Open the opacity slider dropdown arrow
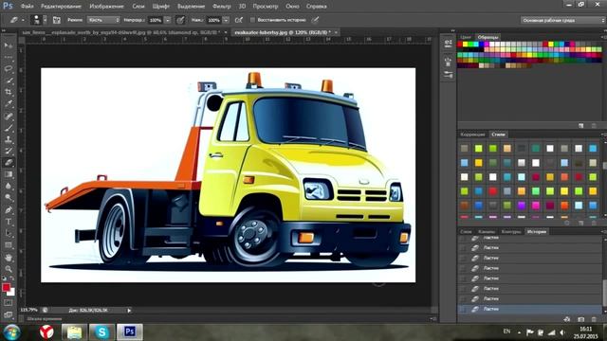607x341 pixels. (168, 20)
